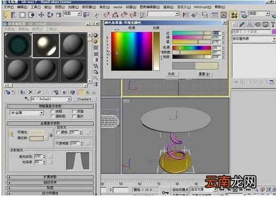This screenshot has height=197, width=276.
Task: Open the 编辑 Edit menu
Action: click(22, 7)
